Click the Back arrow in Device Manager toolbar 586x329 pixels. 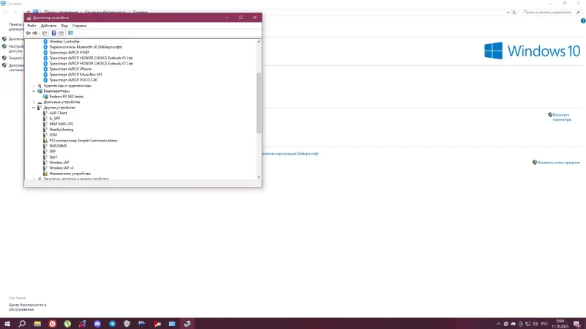[x=28, y=33]
